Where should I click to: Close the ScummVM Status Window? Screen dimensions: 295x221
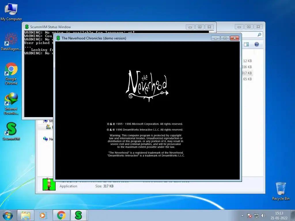point(209,27)
